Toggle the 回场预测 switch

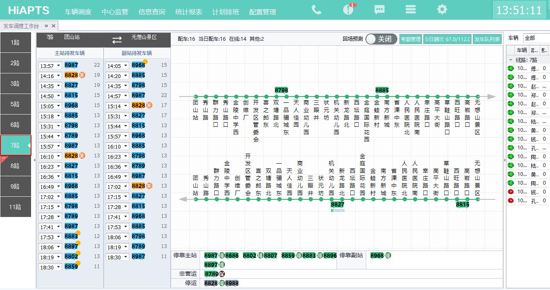381,39
